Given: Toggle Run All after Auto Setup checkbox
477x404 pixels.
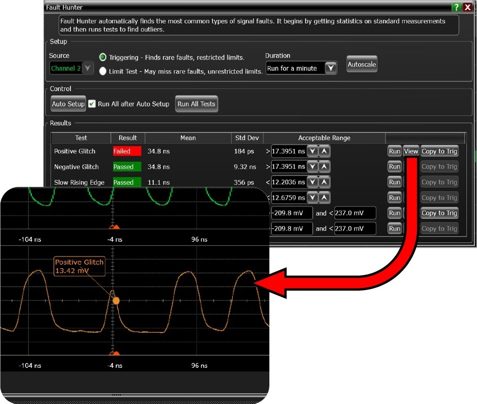Looking at the screenshot, I should tap(92, 104).
